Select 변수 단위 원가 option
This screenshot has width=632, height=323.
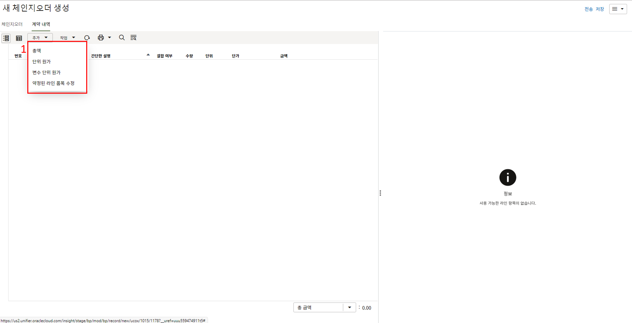point(46,73)
